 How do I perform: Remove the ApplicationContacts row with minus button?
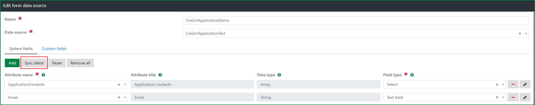(x=513, y=84)
